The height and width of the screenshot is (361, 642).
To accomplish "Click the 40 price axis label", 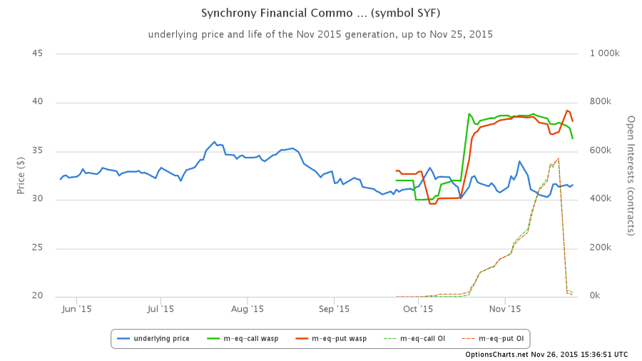I will [x=37, y=101].
